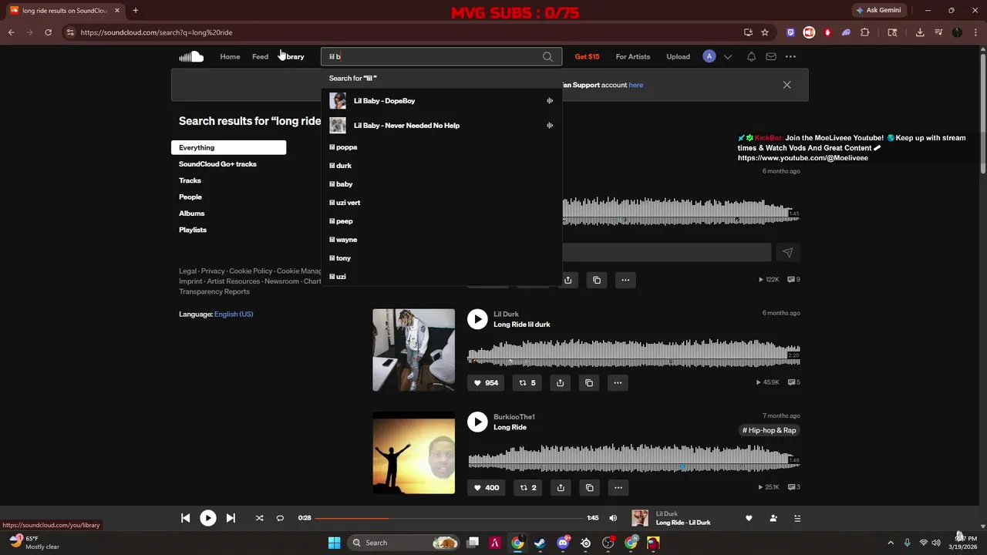987x555 pixels.
Task: Reload the page in browser toolbar
Action: click(48, 32)
